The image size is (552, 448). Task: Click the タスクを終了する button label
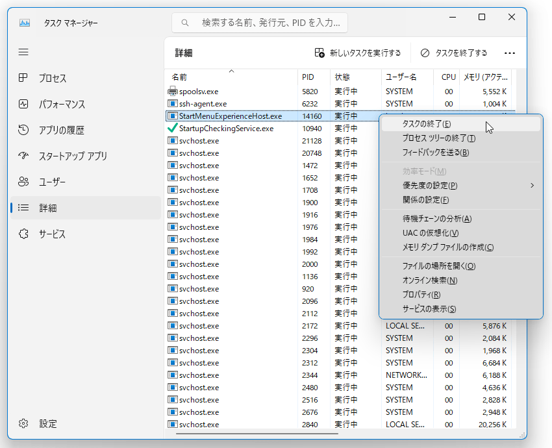tap(461, 53)
